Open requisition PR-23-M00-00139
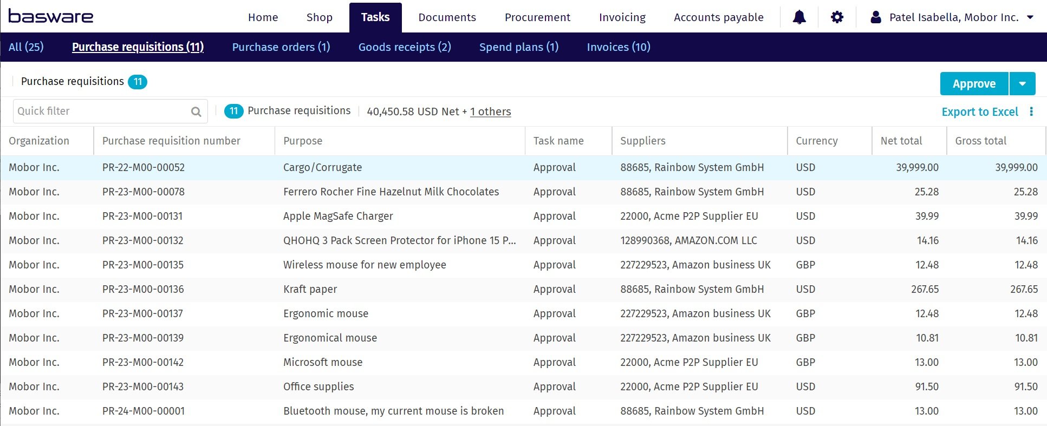Image resolution: width=1047 pixels, height=426 pixels. [143, 338]
